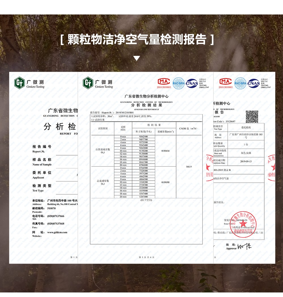The width and height of the screenshot is (283, 297).
Task: Click the ilac-MRA logo on the right page
Action: coord(240,83)
